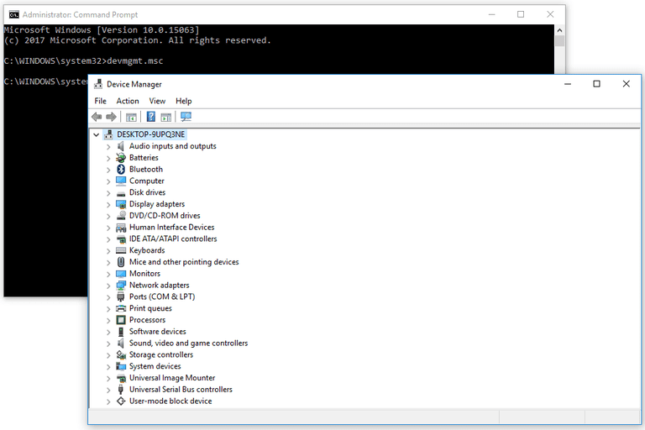Click the Show/Hide Action Pane toolbar icon
This screenshot has width=645, height=430.
tap(165, 118)
